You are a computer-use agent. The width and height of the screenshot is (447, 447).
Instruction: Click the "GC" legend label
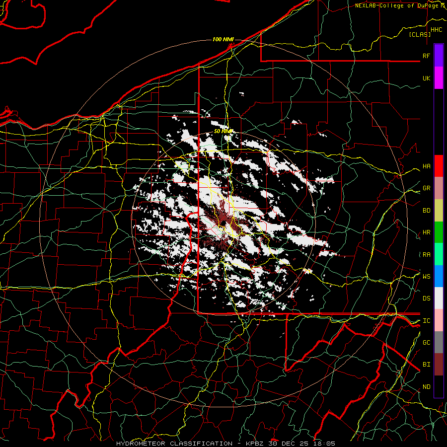426,343
